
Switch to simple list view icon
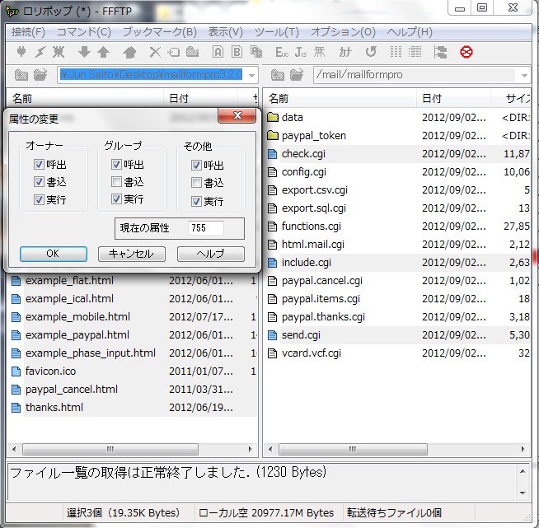(396, 52)
